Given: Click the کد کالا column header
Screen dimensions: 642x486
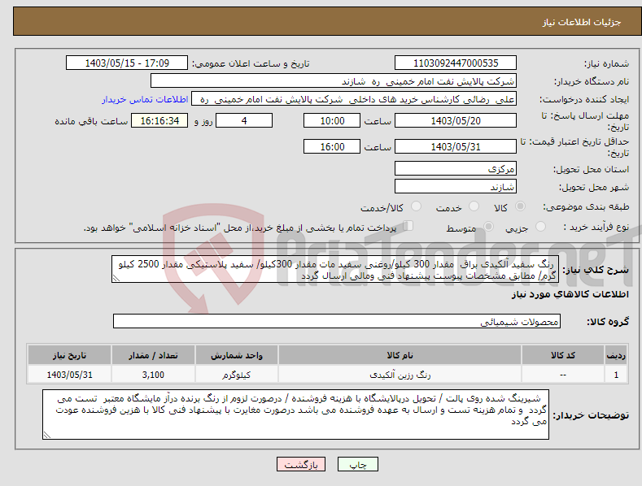Looking at the screenshot, I should (x=563, y=355).
